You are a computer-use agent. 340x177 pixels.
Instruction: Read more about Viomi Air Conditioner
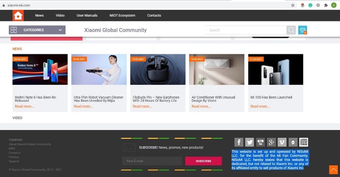pyautogui.click(x=201, y=106)
